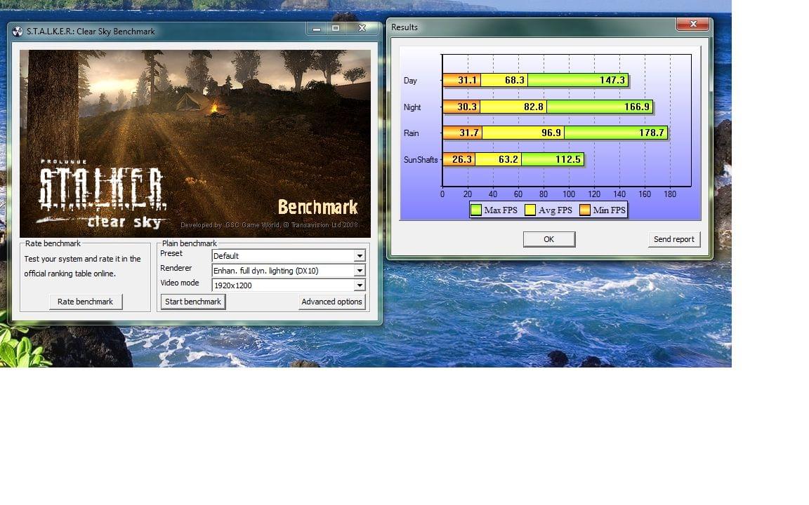Screen dimensions: 809x505
Task: Click the orange Min FPS legend swatch
Action: [585, 210]
